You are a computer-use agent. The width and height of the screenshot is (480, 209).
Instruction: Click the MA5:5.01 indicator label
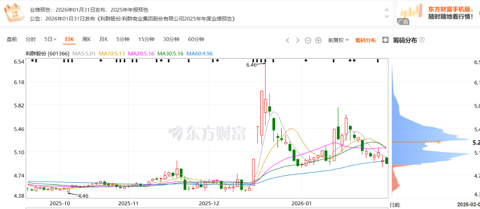(83, 54)
